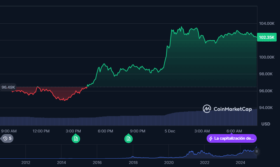Click the 96.49K opening price label
The height and width of the screenshot is (167, 280).
8,87
